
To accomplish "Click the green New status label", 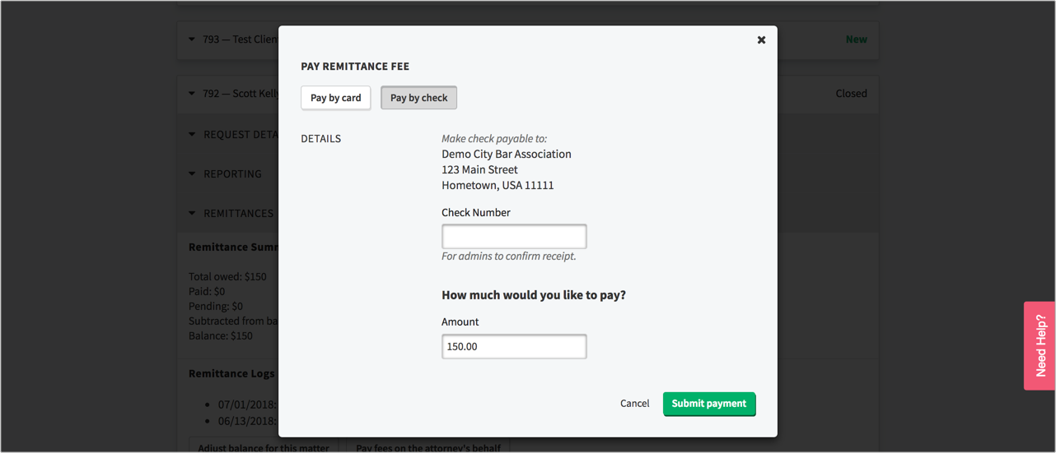I will pos(856,39).
